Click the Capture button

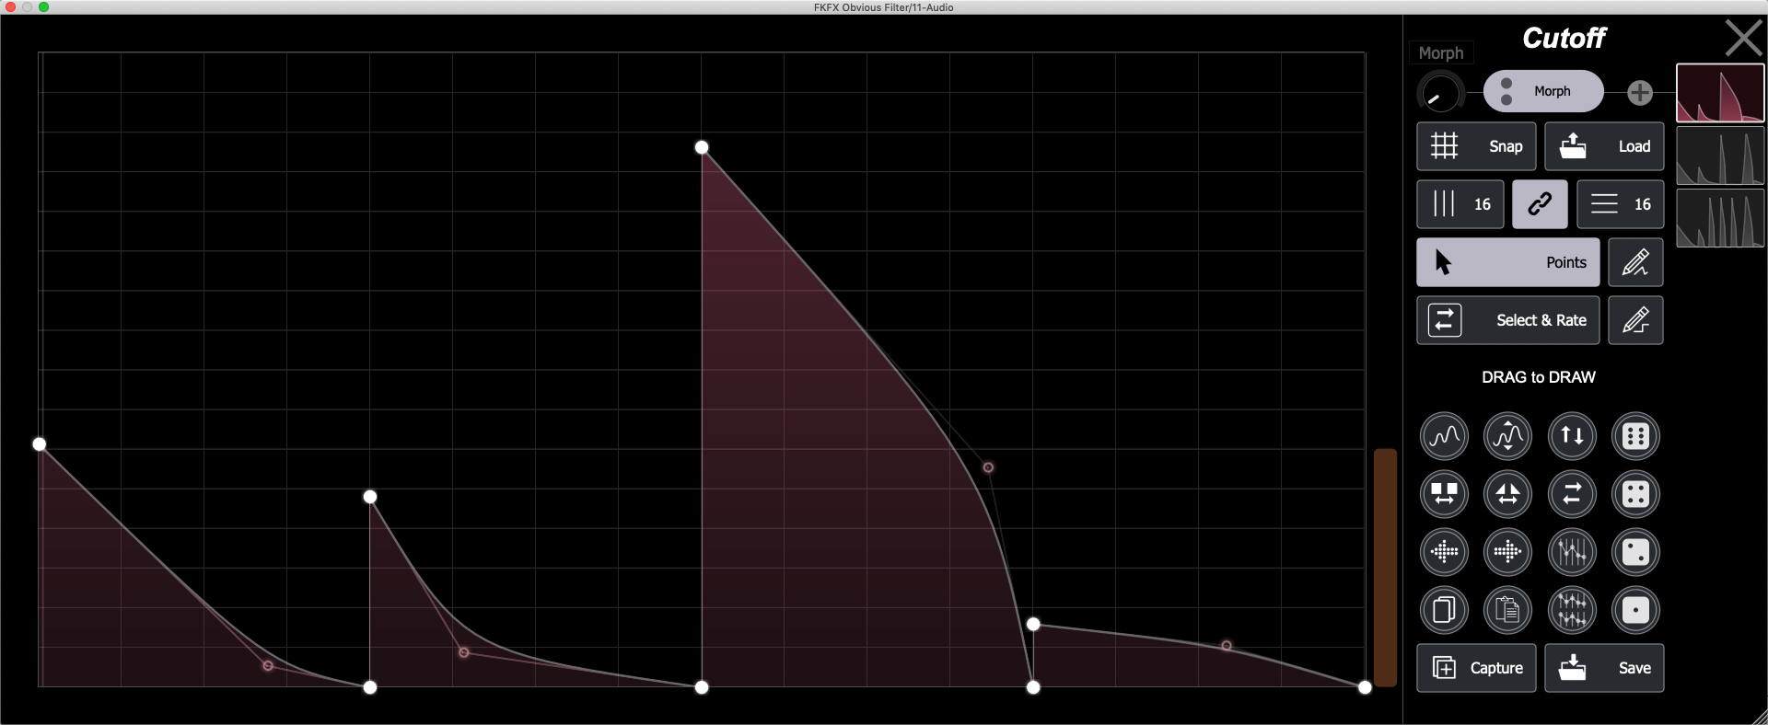(1476, 668)
